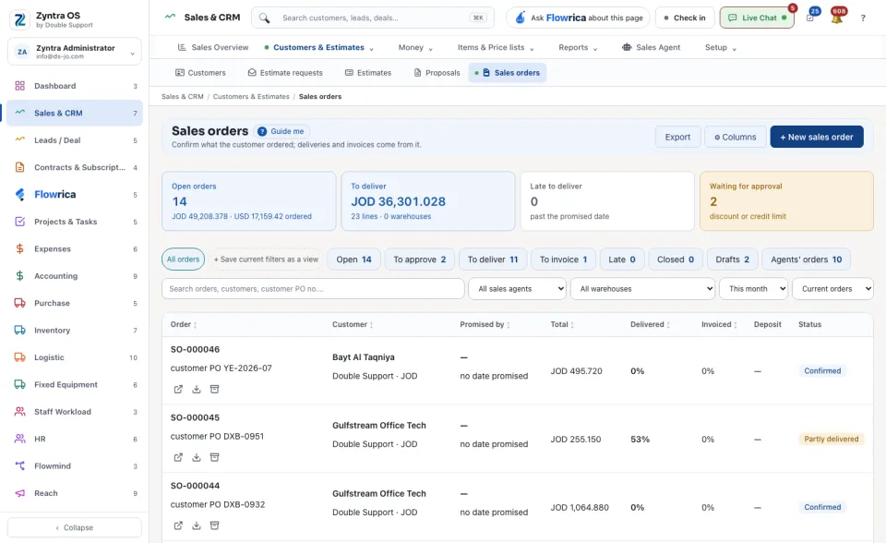
Task: Click the Flowrica sidebar icon
Action: click(x=19, y=195)
